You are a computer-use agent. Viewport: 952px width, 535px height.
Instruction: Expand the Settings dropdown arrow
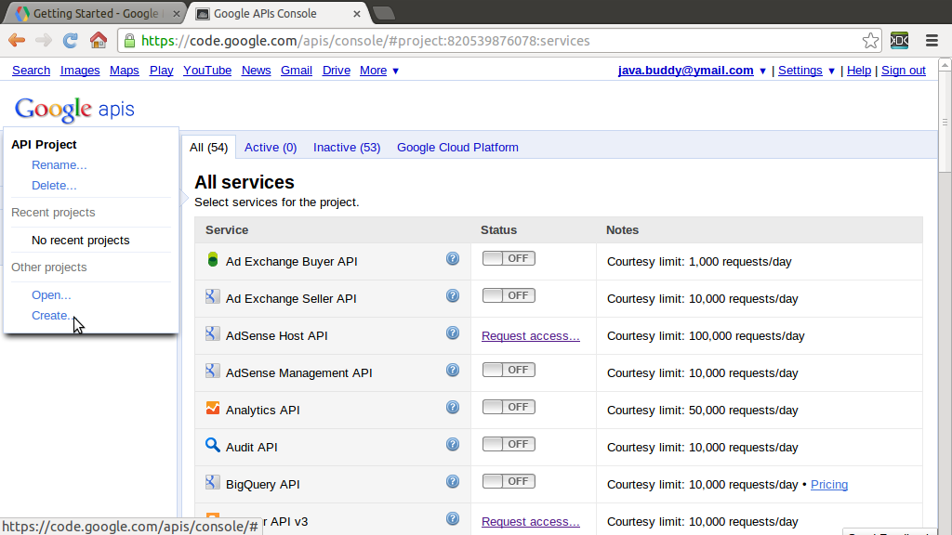[831, 71]
